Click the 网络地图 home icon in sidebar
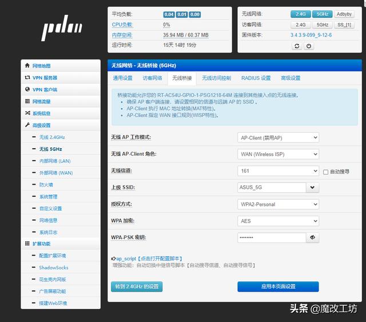 [x=27, y=66]
